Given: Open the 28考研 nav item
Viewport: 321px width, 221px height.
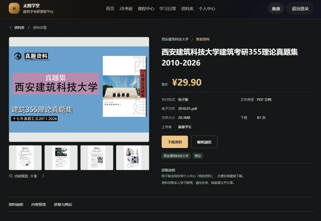Looking at the screenshot, I should pyautogui.click(x=126, y=9).
